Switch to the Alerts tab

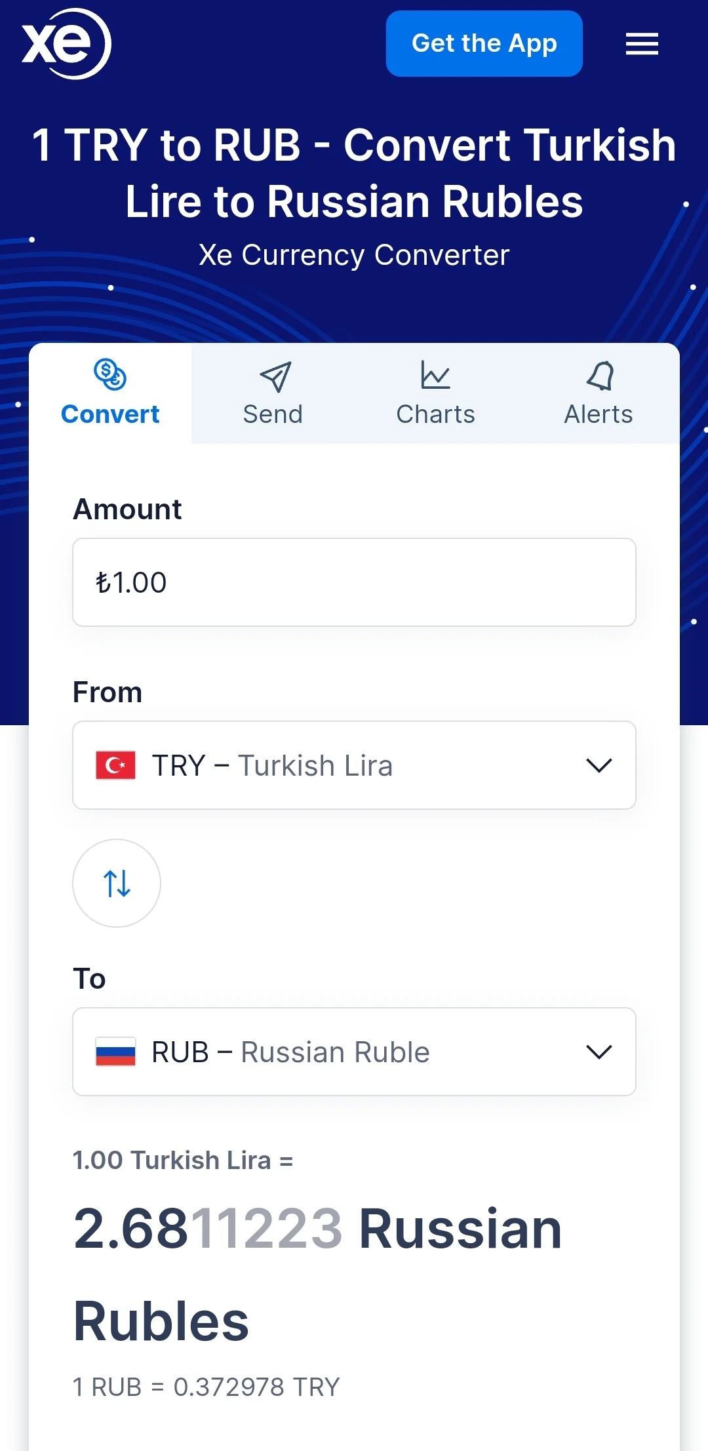[x=599, y=393]
